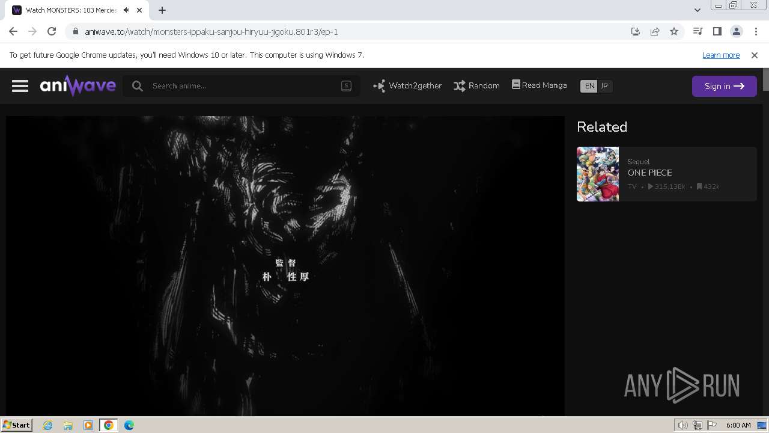769x433 pixels.
Task: Open media player from taskbar
Action: pyautogui.click(x=88, y=425)
